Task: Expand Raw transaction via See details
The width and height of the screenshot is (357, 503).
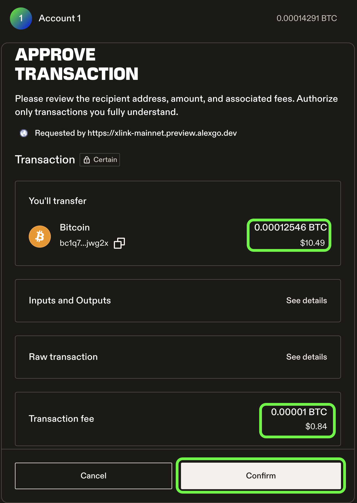Action: 306,357
